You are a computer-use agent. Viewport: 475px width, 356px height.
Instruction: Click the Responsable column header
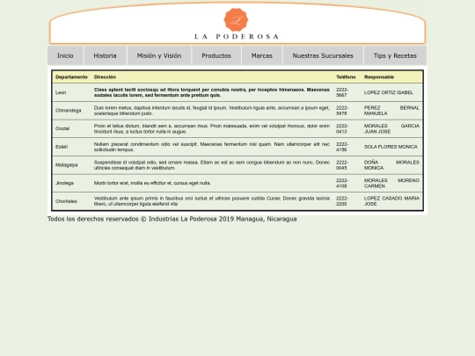379,77
